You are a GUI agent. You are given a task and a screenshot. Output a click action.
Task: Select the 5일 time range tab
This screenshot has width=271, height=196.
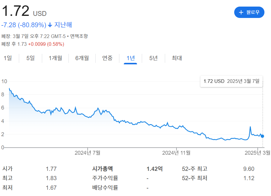coord(30,58)
